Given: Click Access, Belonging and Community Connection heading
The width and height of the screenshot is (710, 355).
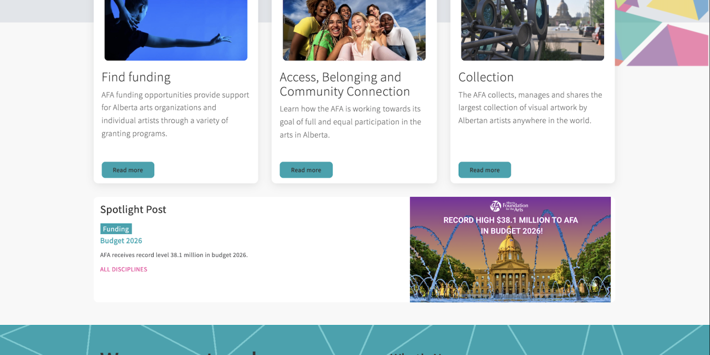Looking at the screenshot, I should pyautogui.click(x=345, y=84).
